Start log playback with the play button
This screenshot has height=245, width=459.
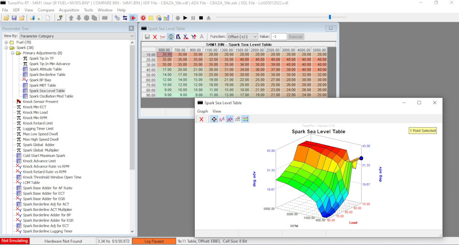[186, 18]
